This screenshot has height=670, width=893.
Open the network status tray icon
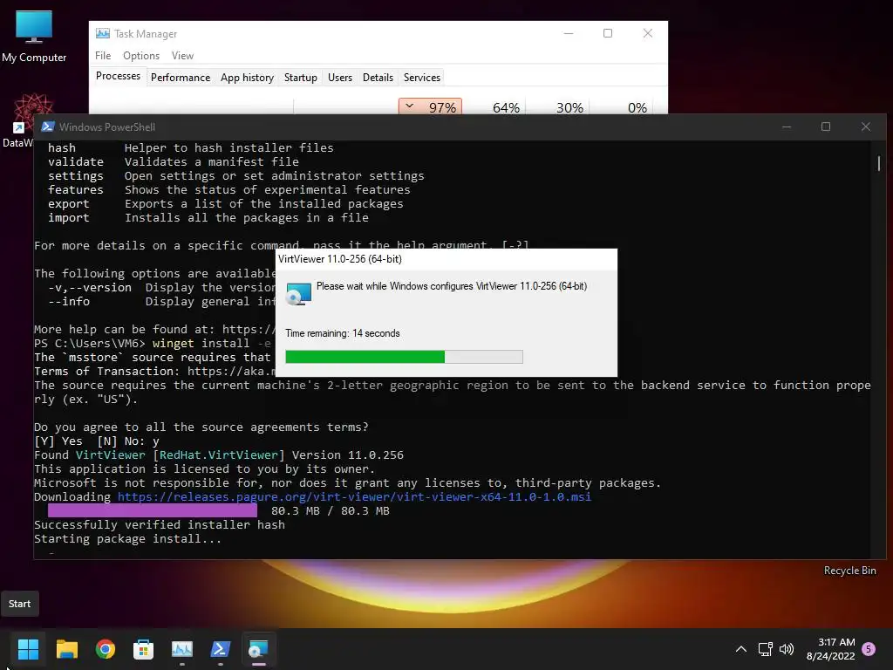click(x=765, y=649)
